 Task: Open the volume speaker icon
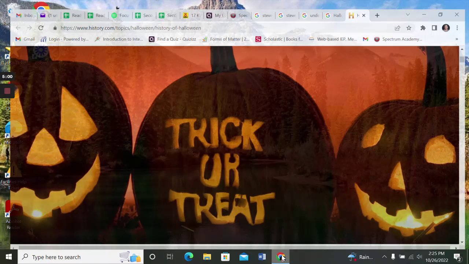419,257
